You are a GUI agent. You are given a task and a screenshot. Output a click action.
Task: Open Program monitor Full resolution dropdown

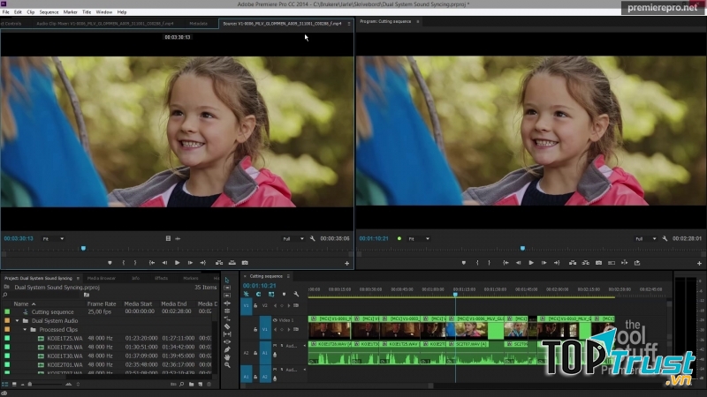coord(646,238)
